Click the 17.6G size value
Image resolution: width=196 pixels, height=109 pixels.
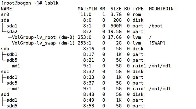115,37
